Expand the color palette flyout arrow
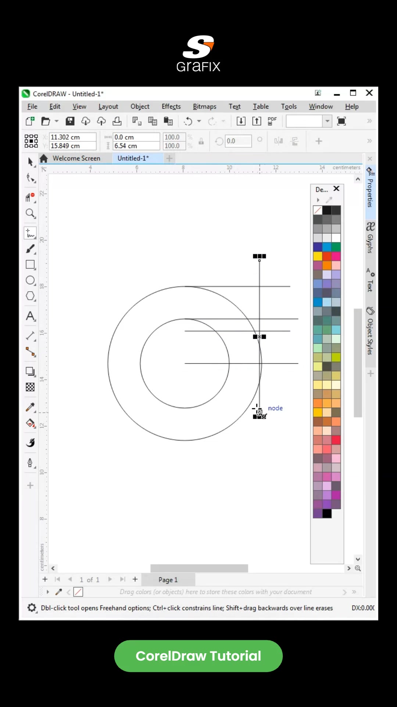 [x=318, y=200]
